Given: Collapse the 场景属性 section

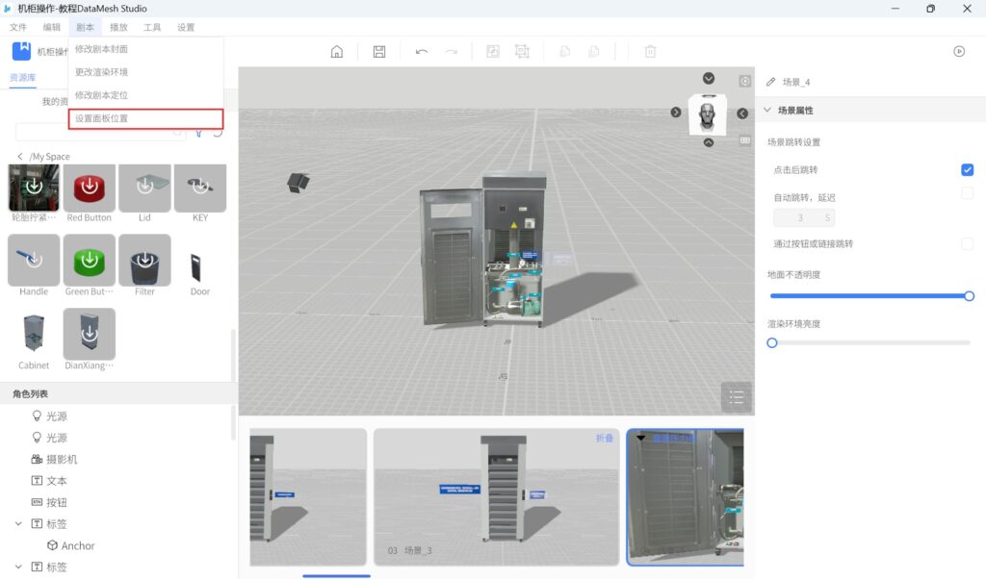Looking at the screenshot, I should [x=767, y=111].
